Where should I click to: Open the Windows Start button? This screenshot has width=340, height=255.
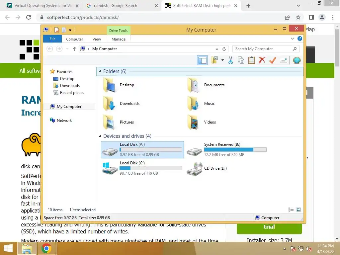coord(8,248)
